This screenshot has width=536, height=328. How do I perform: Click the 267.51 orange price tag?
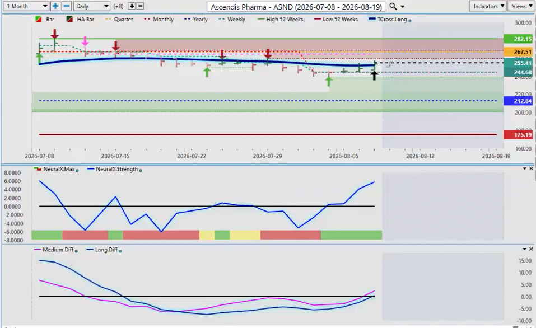(x=518, y=52)
